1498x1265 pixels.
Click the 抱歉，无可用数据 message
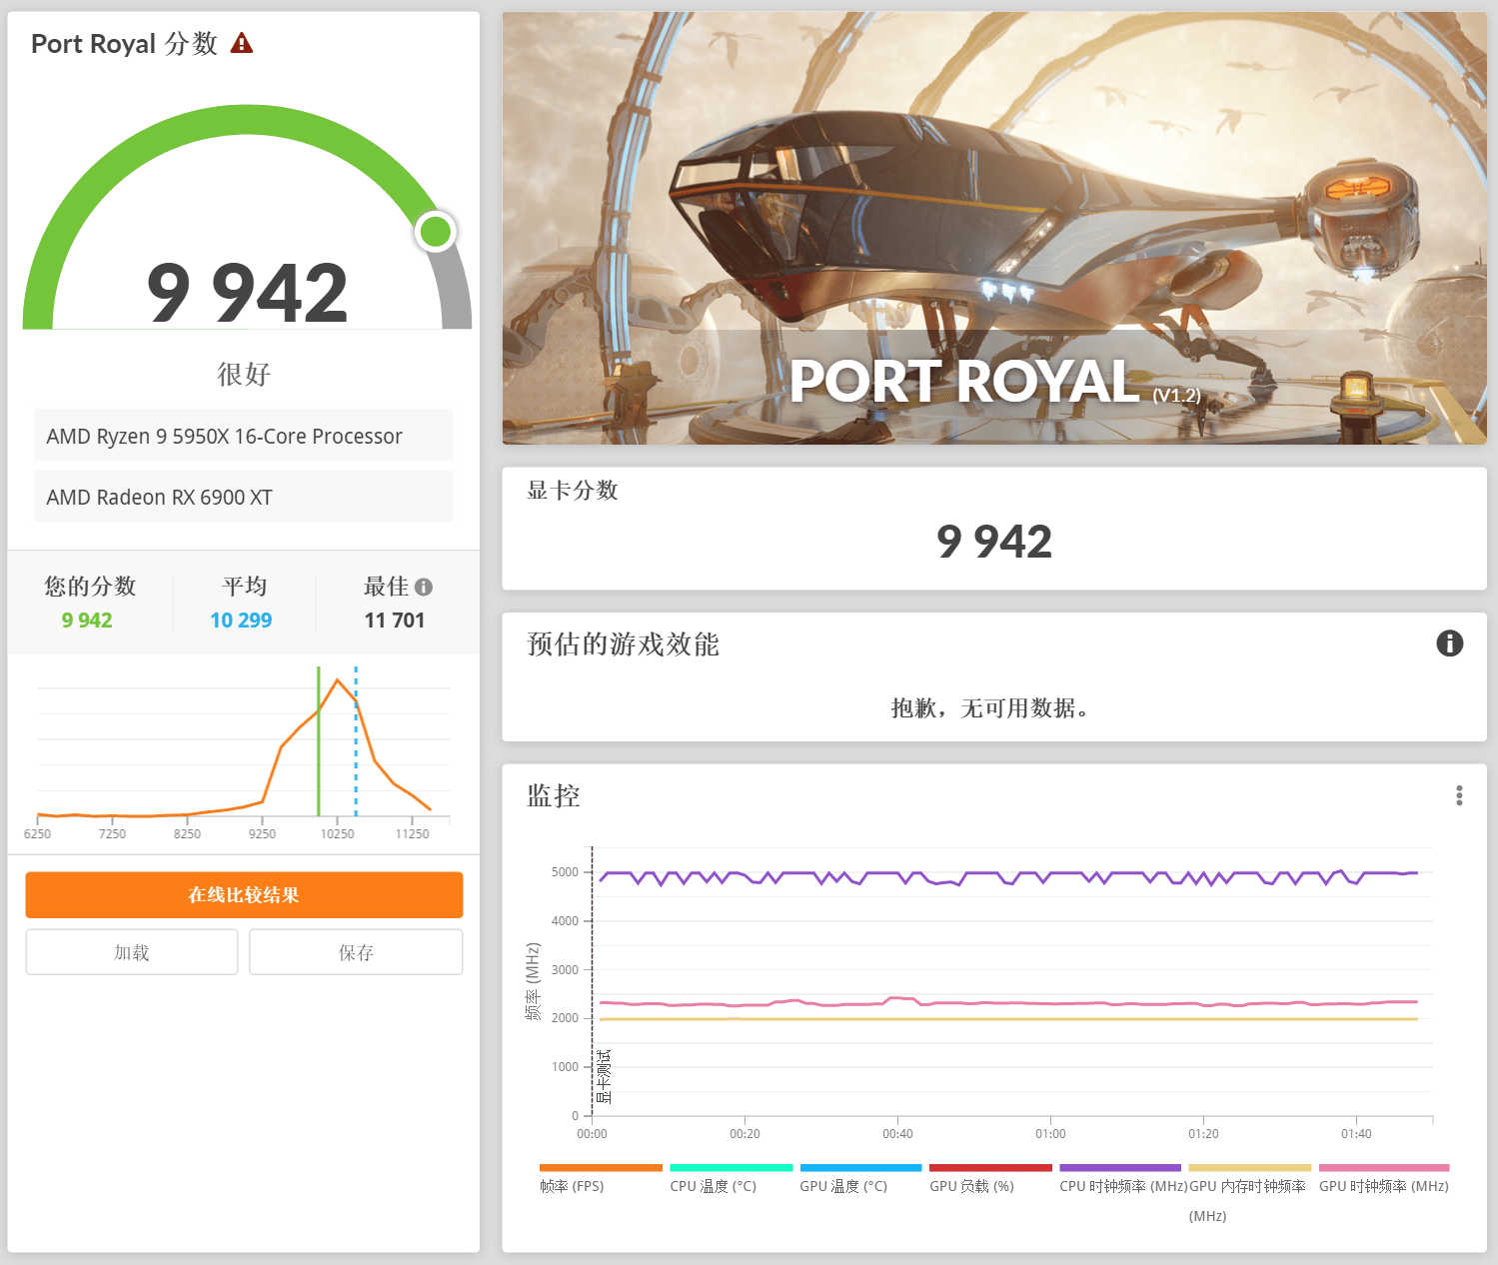994,708
